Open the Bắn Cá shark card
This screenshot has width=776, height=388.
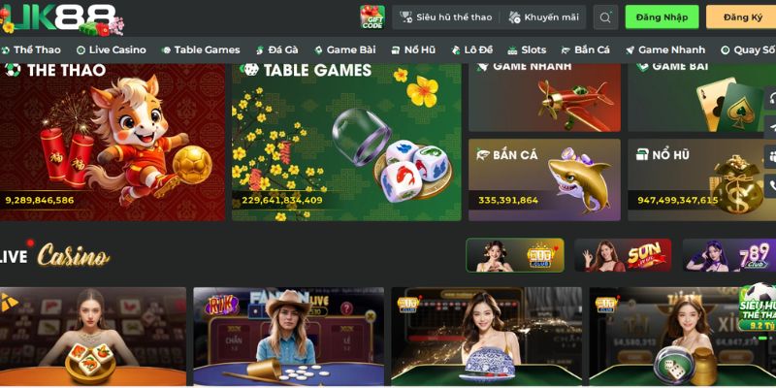click(x=544, y=179)
